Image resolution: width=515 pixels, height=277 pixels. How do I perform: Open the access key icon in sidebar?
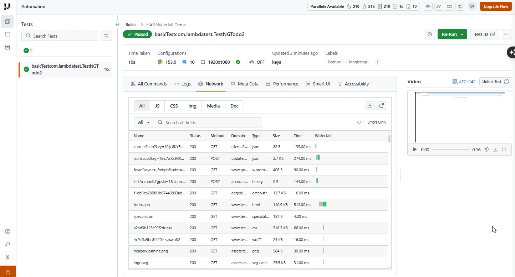(7, 244)
